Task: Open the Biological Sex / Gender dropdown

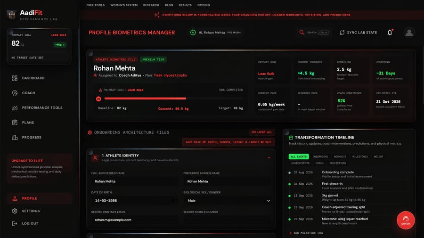Action: (228, 201)
